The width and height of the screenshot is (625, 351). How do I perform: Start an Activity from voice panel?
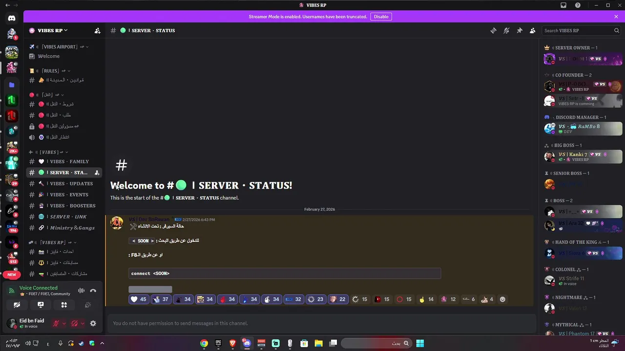64,305
